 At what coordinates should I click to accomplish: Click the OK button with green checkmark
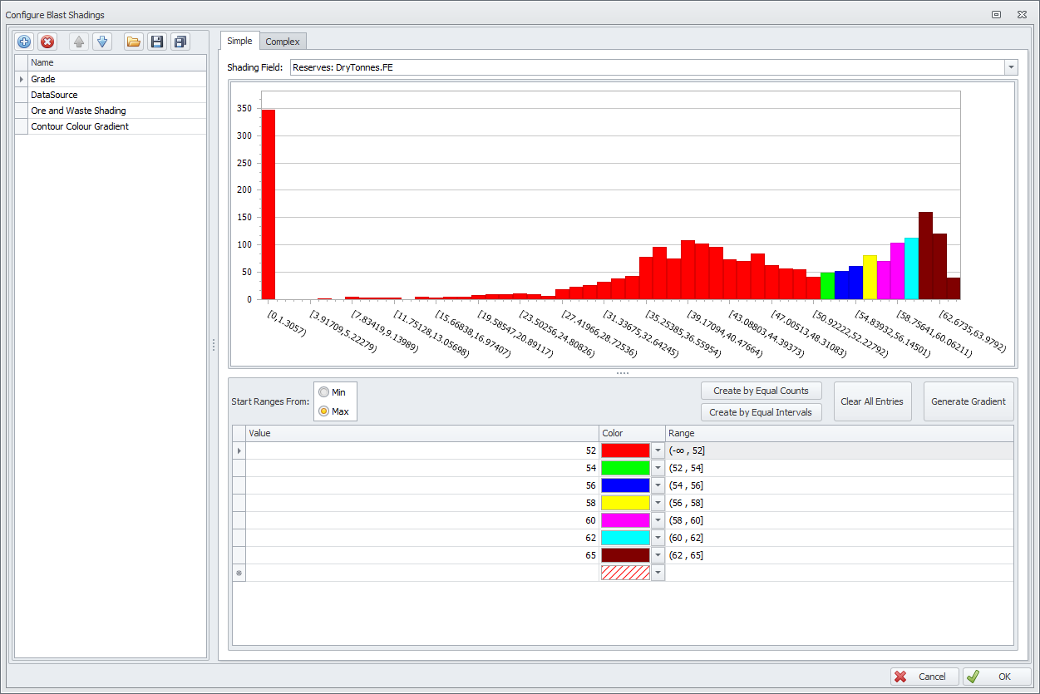click(996, 677)
